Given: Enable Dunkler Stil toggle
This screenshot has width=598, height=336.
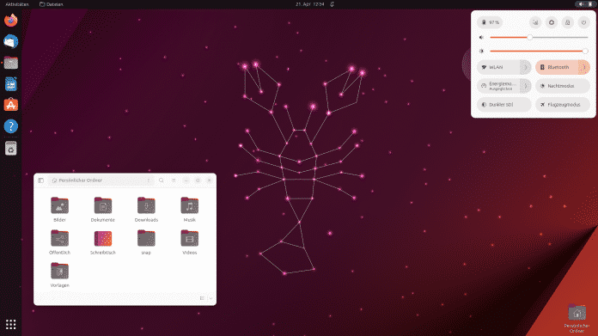Looking at the screenshot, I should click(503, 105).
